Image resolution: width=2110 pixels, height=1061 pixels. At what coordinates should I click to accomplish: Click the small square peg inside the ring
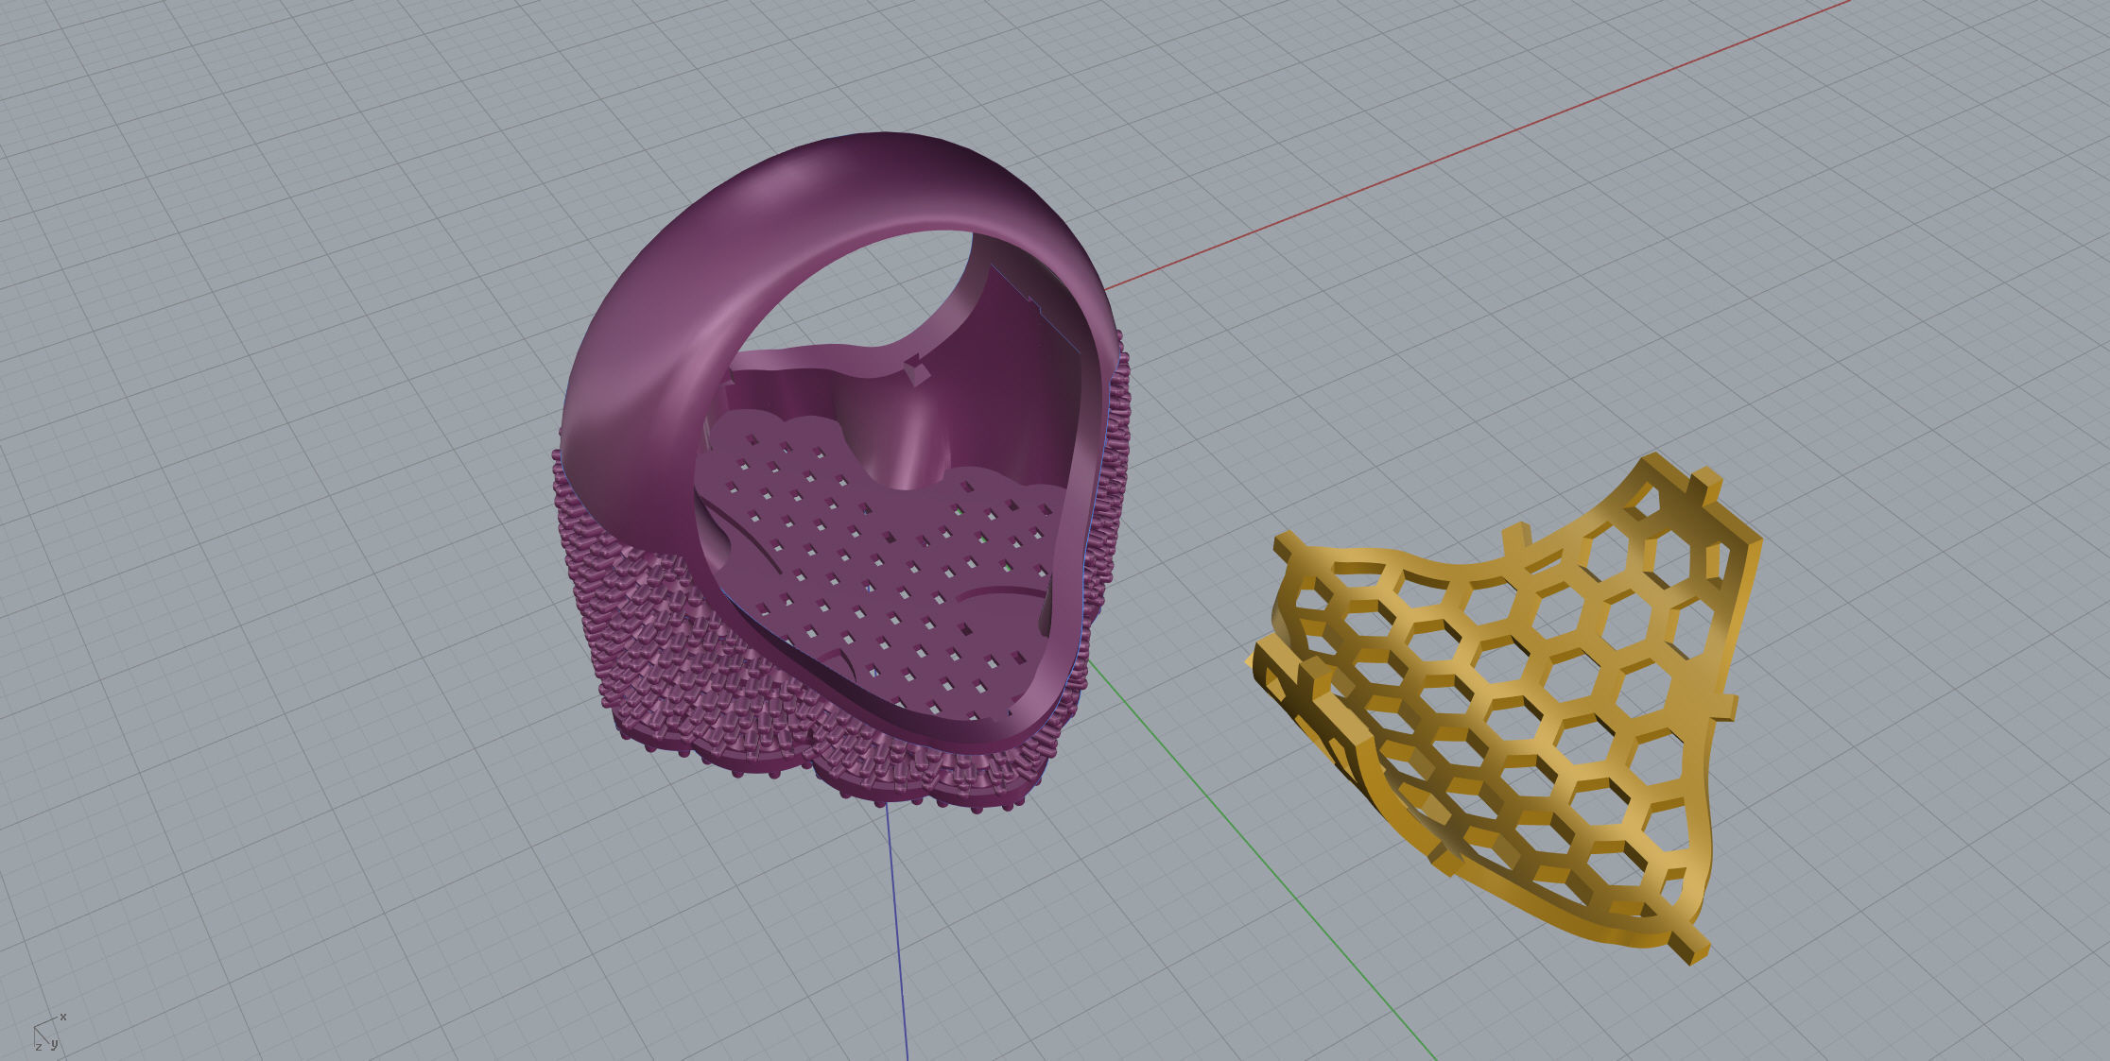coord(914,369)
